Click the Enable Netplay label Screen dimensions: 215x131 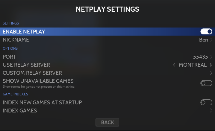(x=24, y=31)
